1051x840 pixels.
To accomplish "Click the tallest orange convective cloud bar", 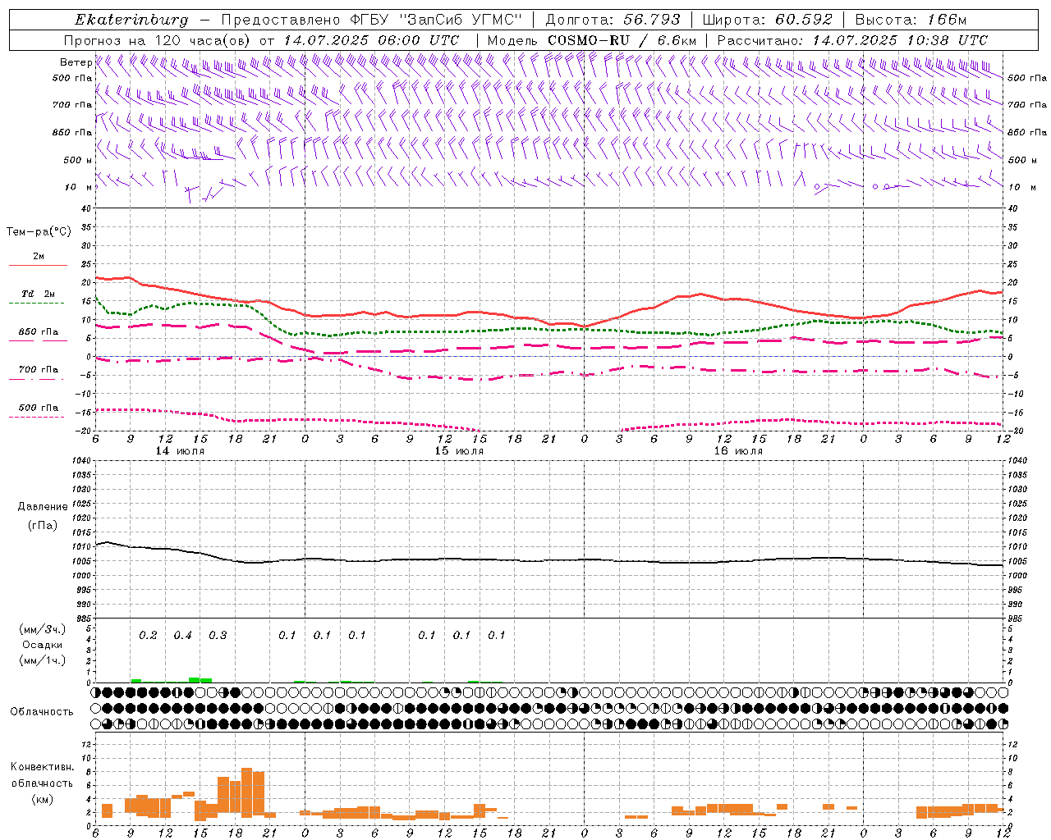I will coord(247,792).
